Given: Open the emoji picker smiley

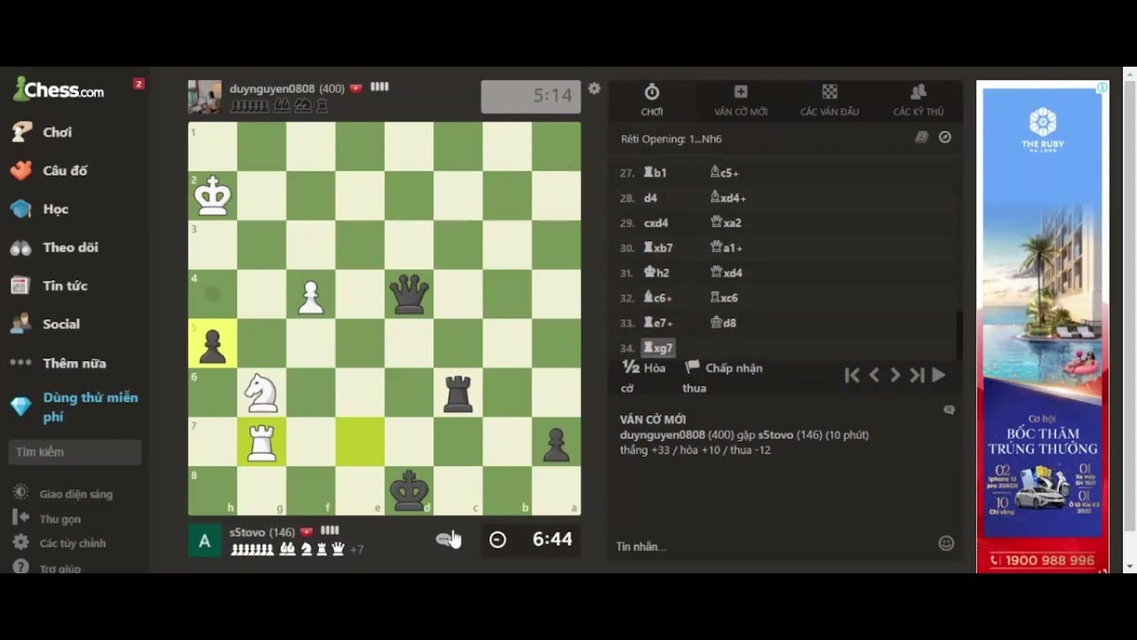Looking at the screenshot, I should (946, 543).
